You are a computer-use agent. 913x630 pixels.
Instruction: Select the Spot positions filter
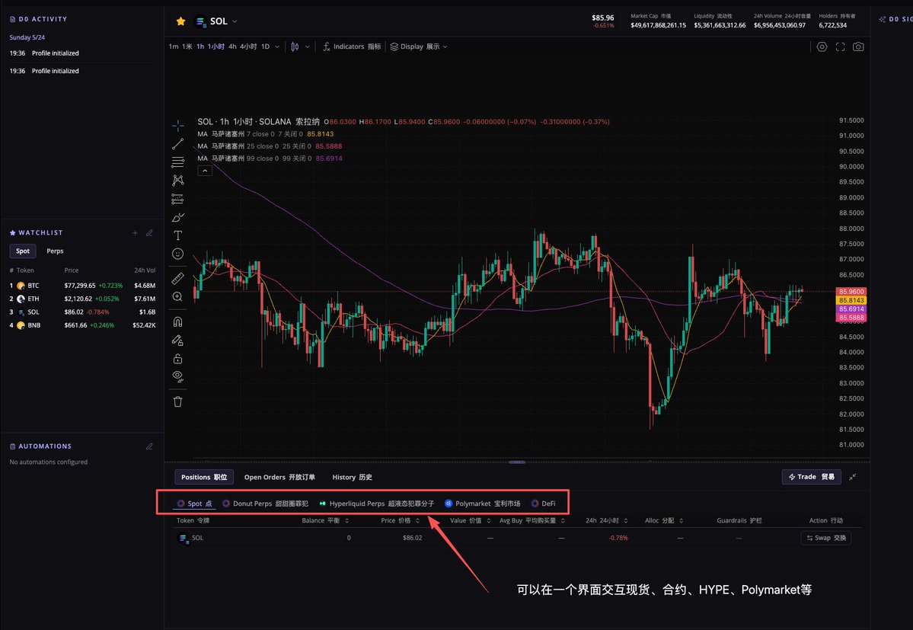[x=194, y=504]
